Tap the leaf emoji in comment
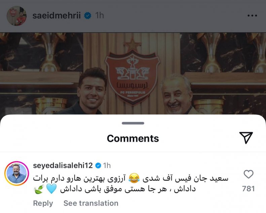Screen dimensions: 266x213 pos(39,189)
